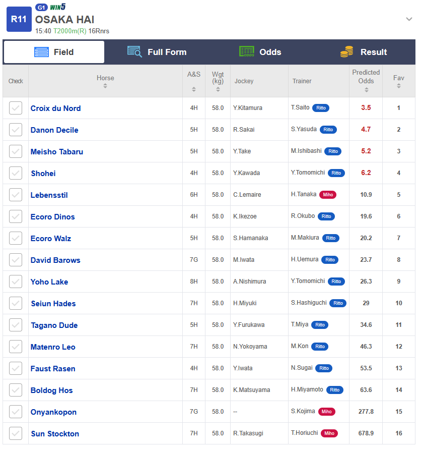Select the Lebensstil checkbox
Screen dimensions: 422x449
(16, 195)
